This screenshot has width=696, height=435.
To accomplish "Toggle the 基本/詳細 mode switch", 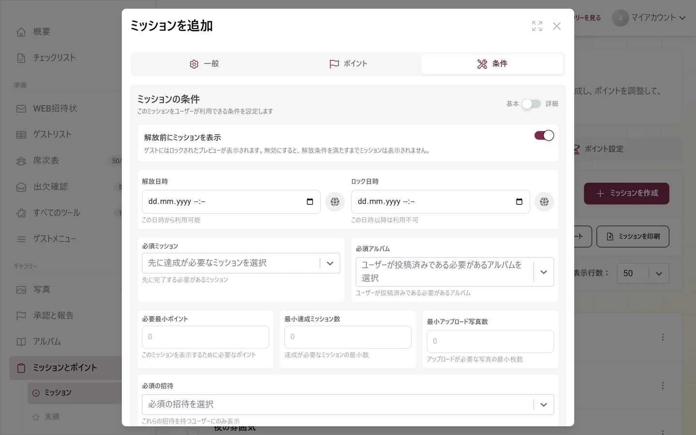I will tap(531, 104).
